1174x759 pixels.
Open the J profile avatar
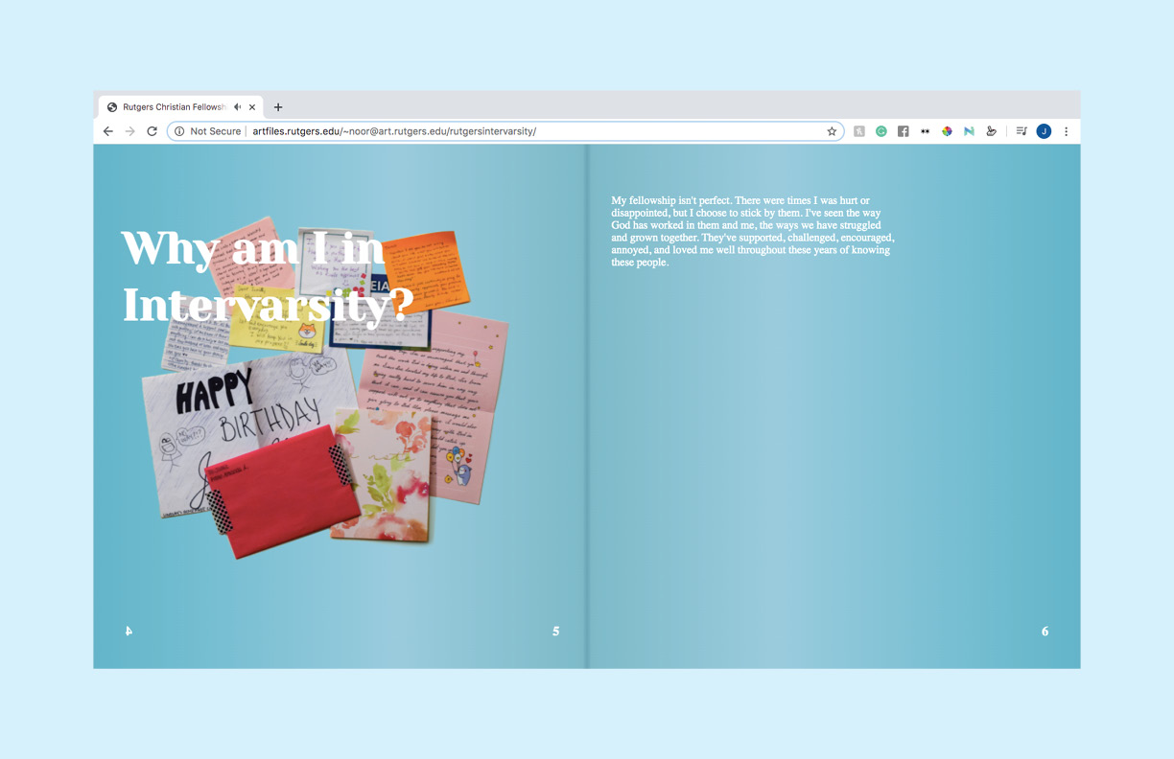click(x=1044, y=131)
